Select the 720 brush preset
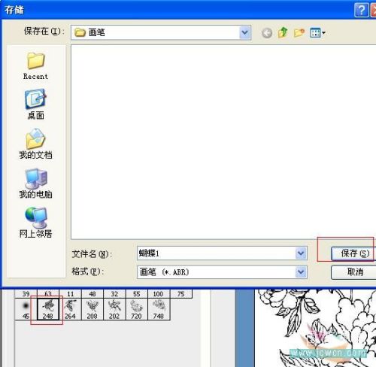Screen dimensions: 376x367 pos(136,309)
